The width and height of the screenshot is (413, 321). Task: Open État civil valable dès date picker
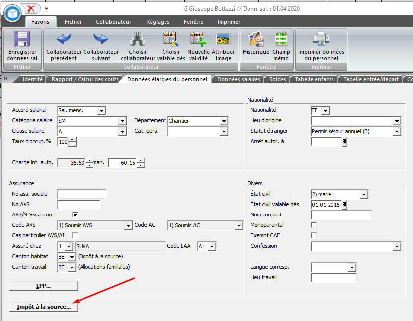click(x=345, y=205)
